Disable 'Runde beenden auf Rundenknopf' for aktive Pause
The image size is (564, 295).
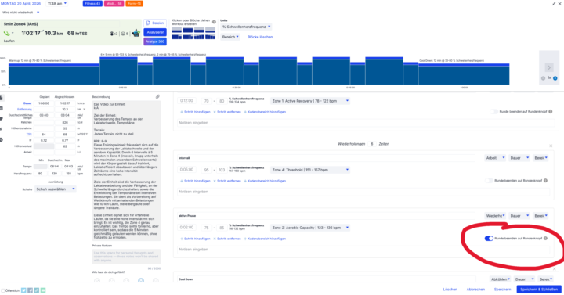click(489, 238)
